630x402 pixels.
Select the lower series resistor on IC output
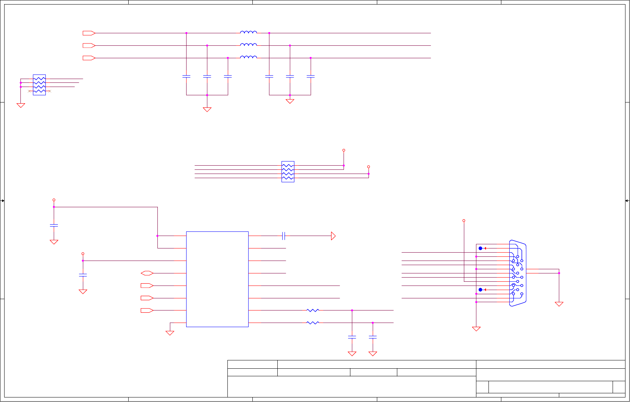click(x=313, y=323)
